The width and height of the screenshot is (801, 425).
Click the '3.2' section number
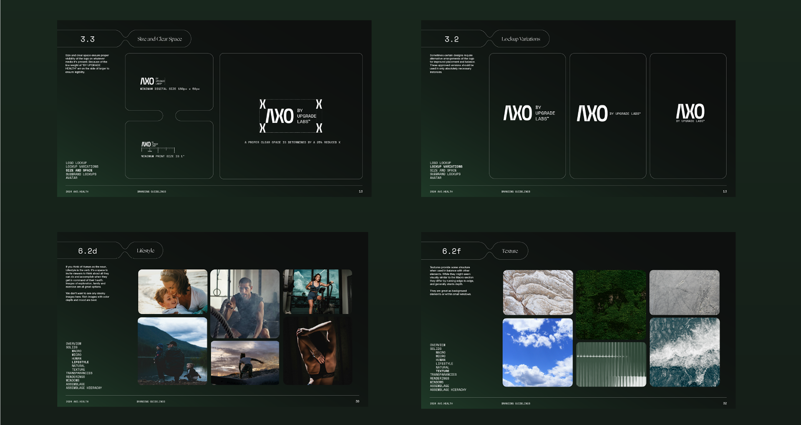pyautogui.click(x=452, y=39)
